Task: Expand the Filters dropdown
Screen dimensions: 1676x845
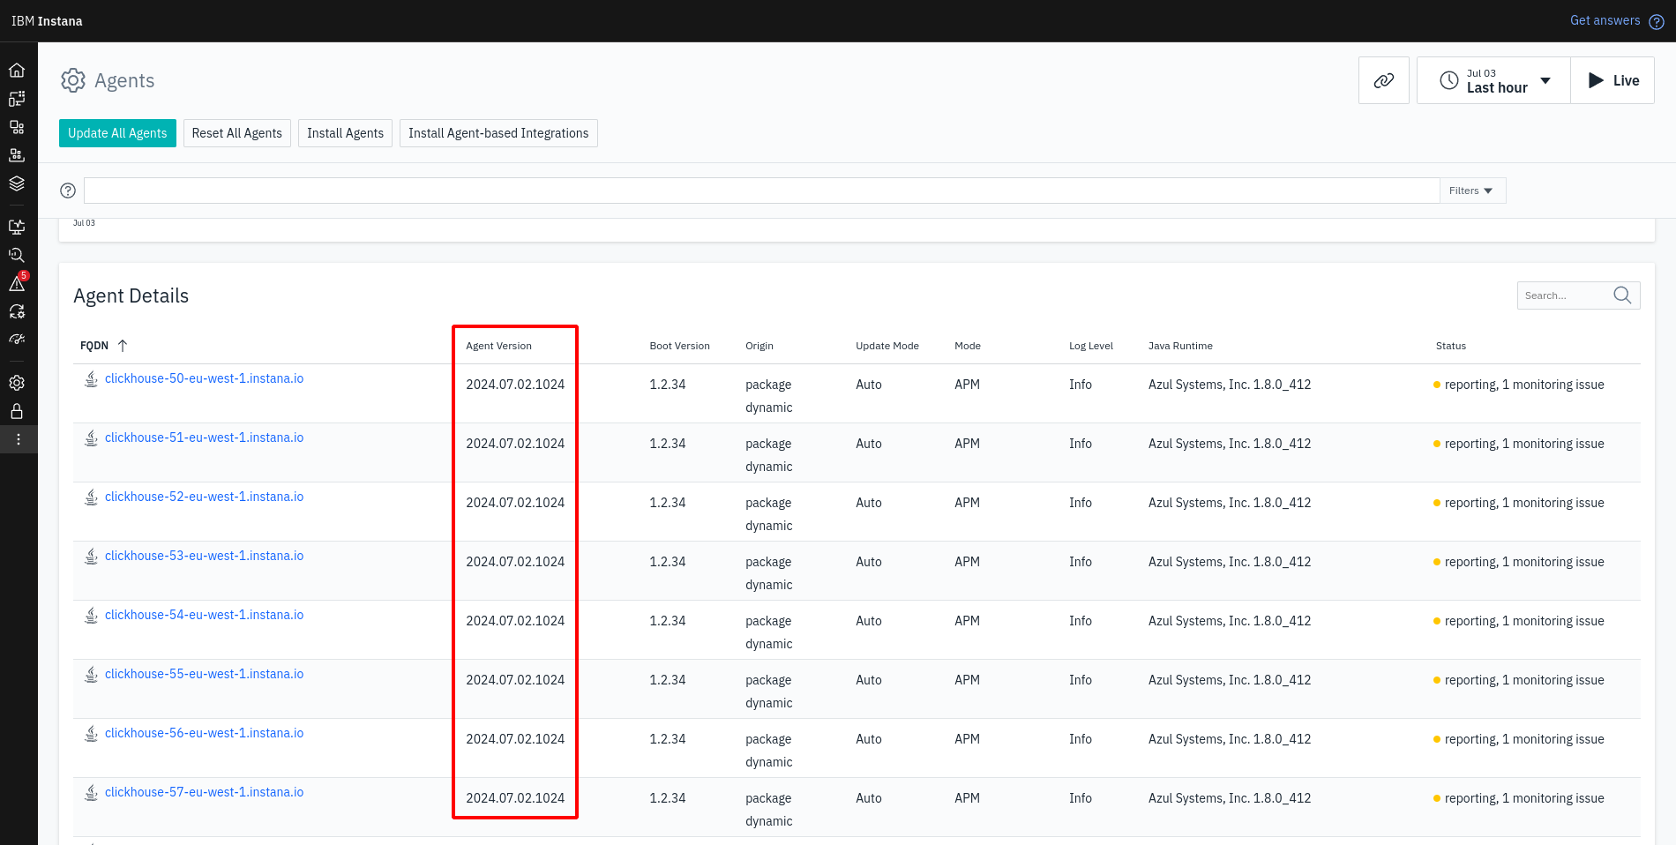Action: point(1472,191)
